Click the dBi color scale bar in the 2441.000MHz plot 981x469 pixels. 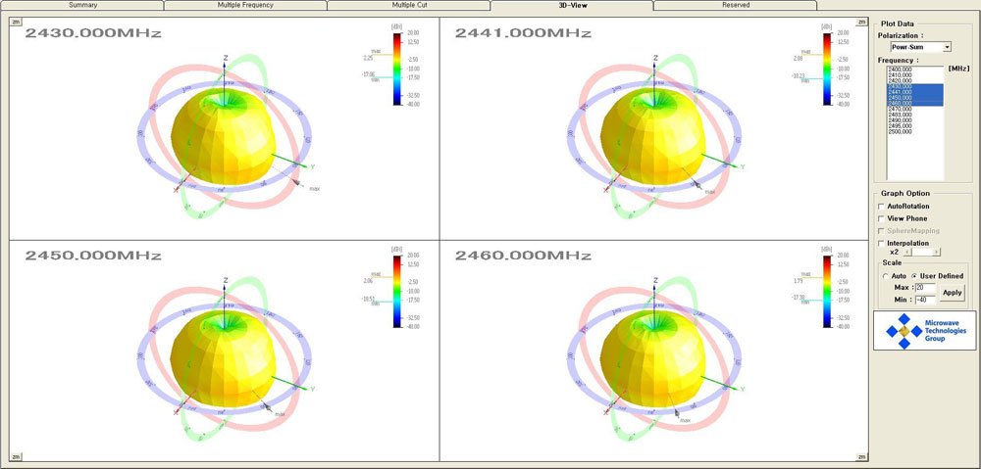[x=827, y=69]
